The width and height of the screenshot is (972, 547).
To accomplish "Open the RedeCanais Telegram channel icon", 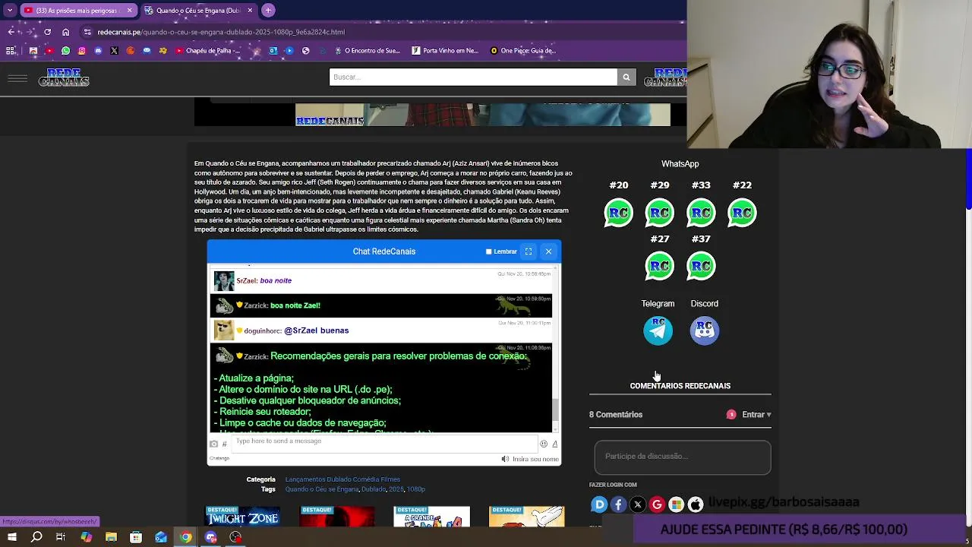I will coord(658,330).
